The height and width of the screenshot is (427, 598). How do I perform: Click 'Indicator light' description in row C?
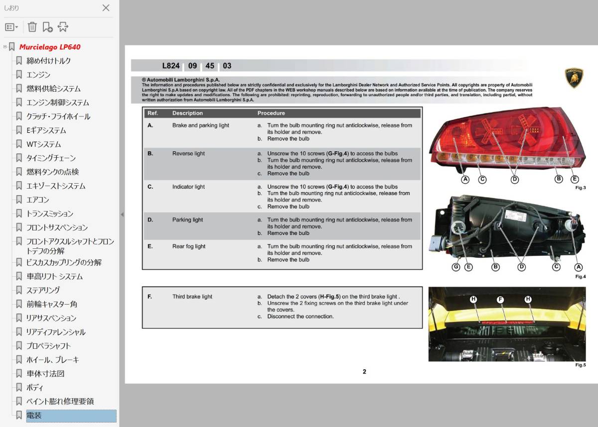tap(188, 187)
